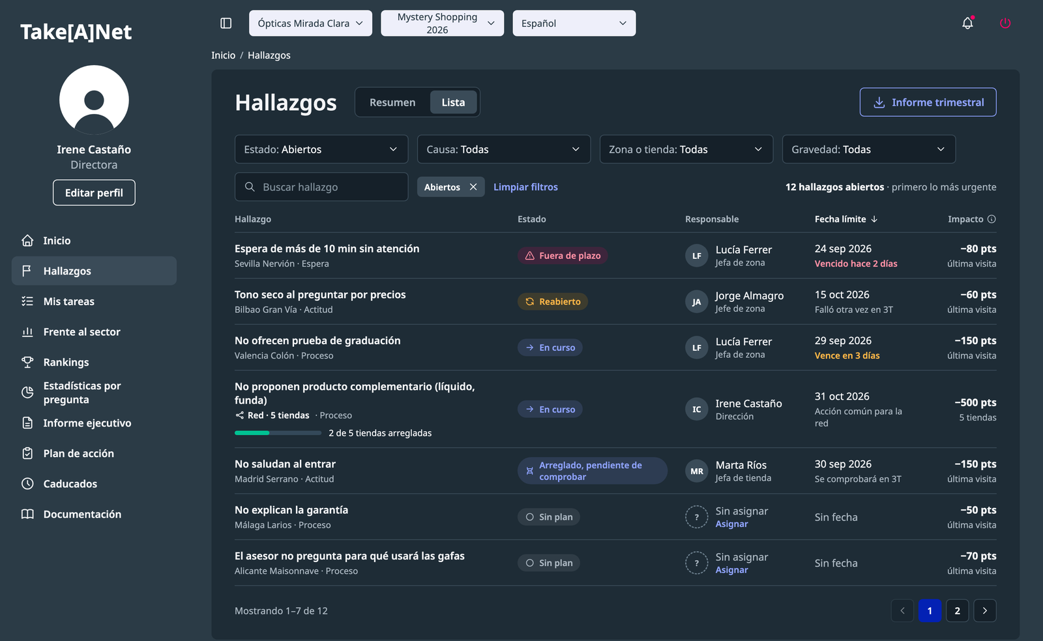Open Informe ejecutivo
Image resolution: width=1043 pixels, height=641 pixels.
(x=94, y=423)
